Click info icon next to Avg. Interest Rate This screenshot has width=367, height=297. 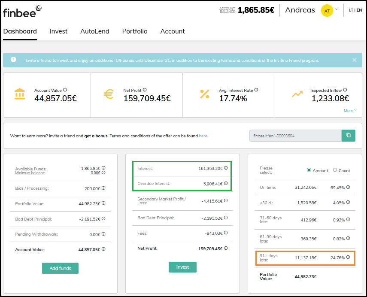[256, 90]
